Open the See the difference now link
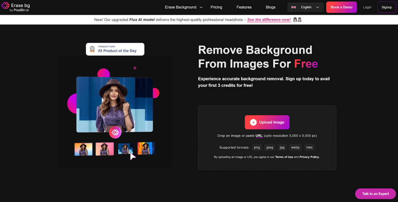 [x=269, y=19]
